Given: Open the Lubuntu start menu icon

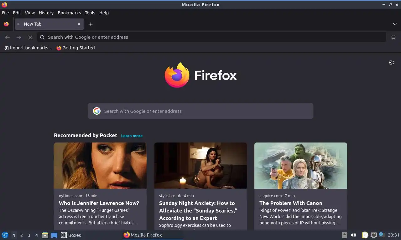Looking at the screenshot, I should coord(5,235).
